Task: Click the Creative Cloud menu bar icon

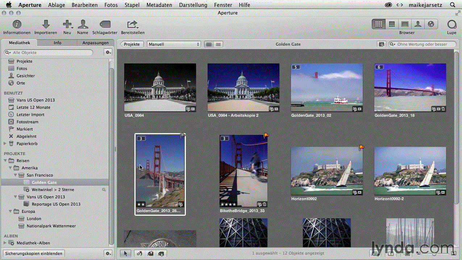Action: pyautogui.click(x=388, y=5)
